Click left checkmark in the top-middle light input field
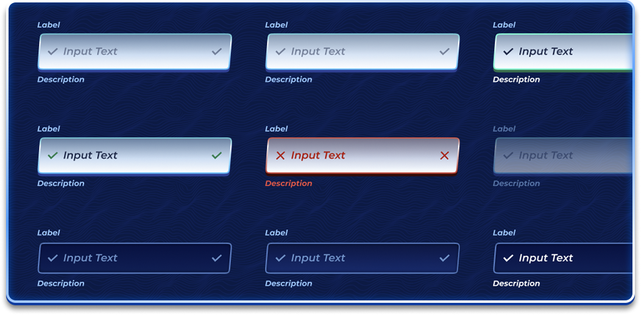641x315 pixels. (280, 52)
